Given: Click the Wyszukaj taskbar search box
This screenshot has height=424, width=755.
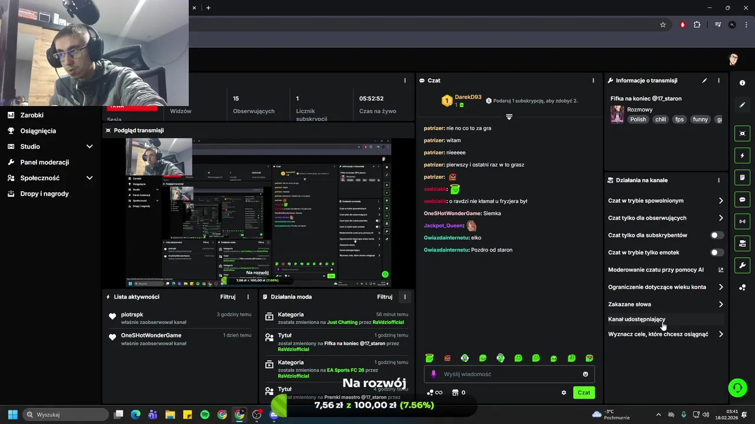Looking at the screenshot, I should coord(65,415).
